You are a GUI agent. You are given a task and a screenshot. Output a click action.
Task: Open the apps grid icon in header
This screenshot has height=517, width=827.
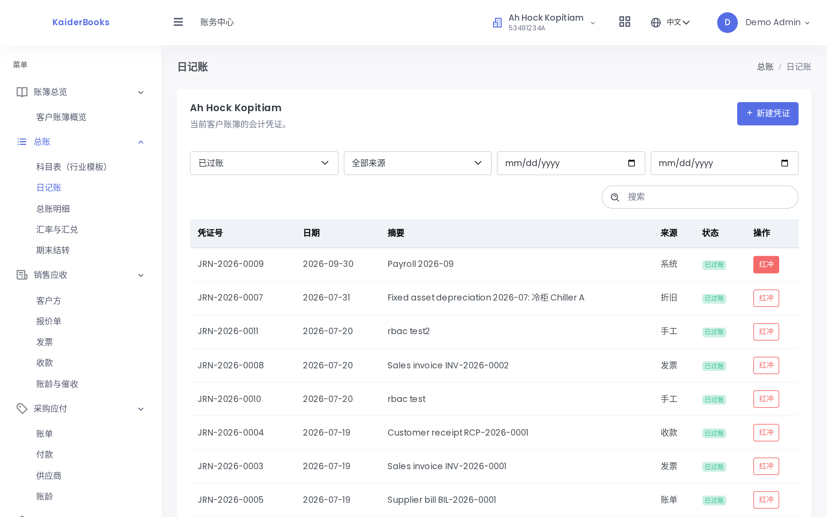pos(624,22)
